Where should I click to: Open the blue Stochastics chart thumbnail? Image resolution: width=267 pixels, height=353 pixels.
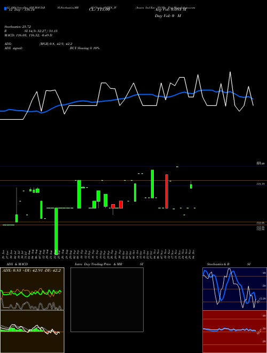[234, 289]
